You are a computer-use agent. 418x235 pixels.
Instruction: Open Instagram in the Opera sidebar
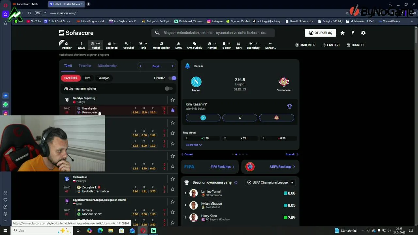pyautogui.click(x=5, y=113)
